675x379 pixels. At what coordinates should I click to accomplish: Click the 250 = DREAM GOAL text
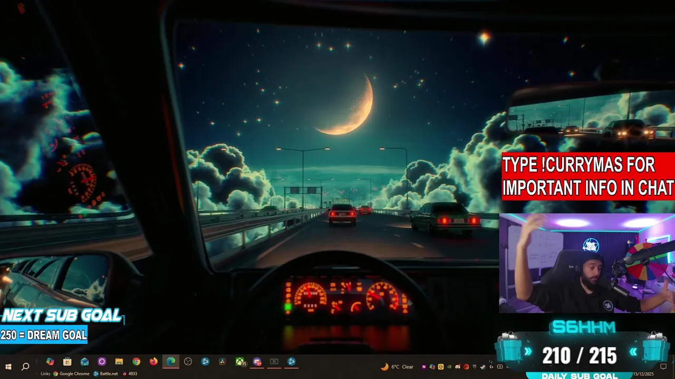coord(44,335)
